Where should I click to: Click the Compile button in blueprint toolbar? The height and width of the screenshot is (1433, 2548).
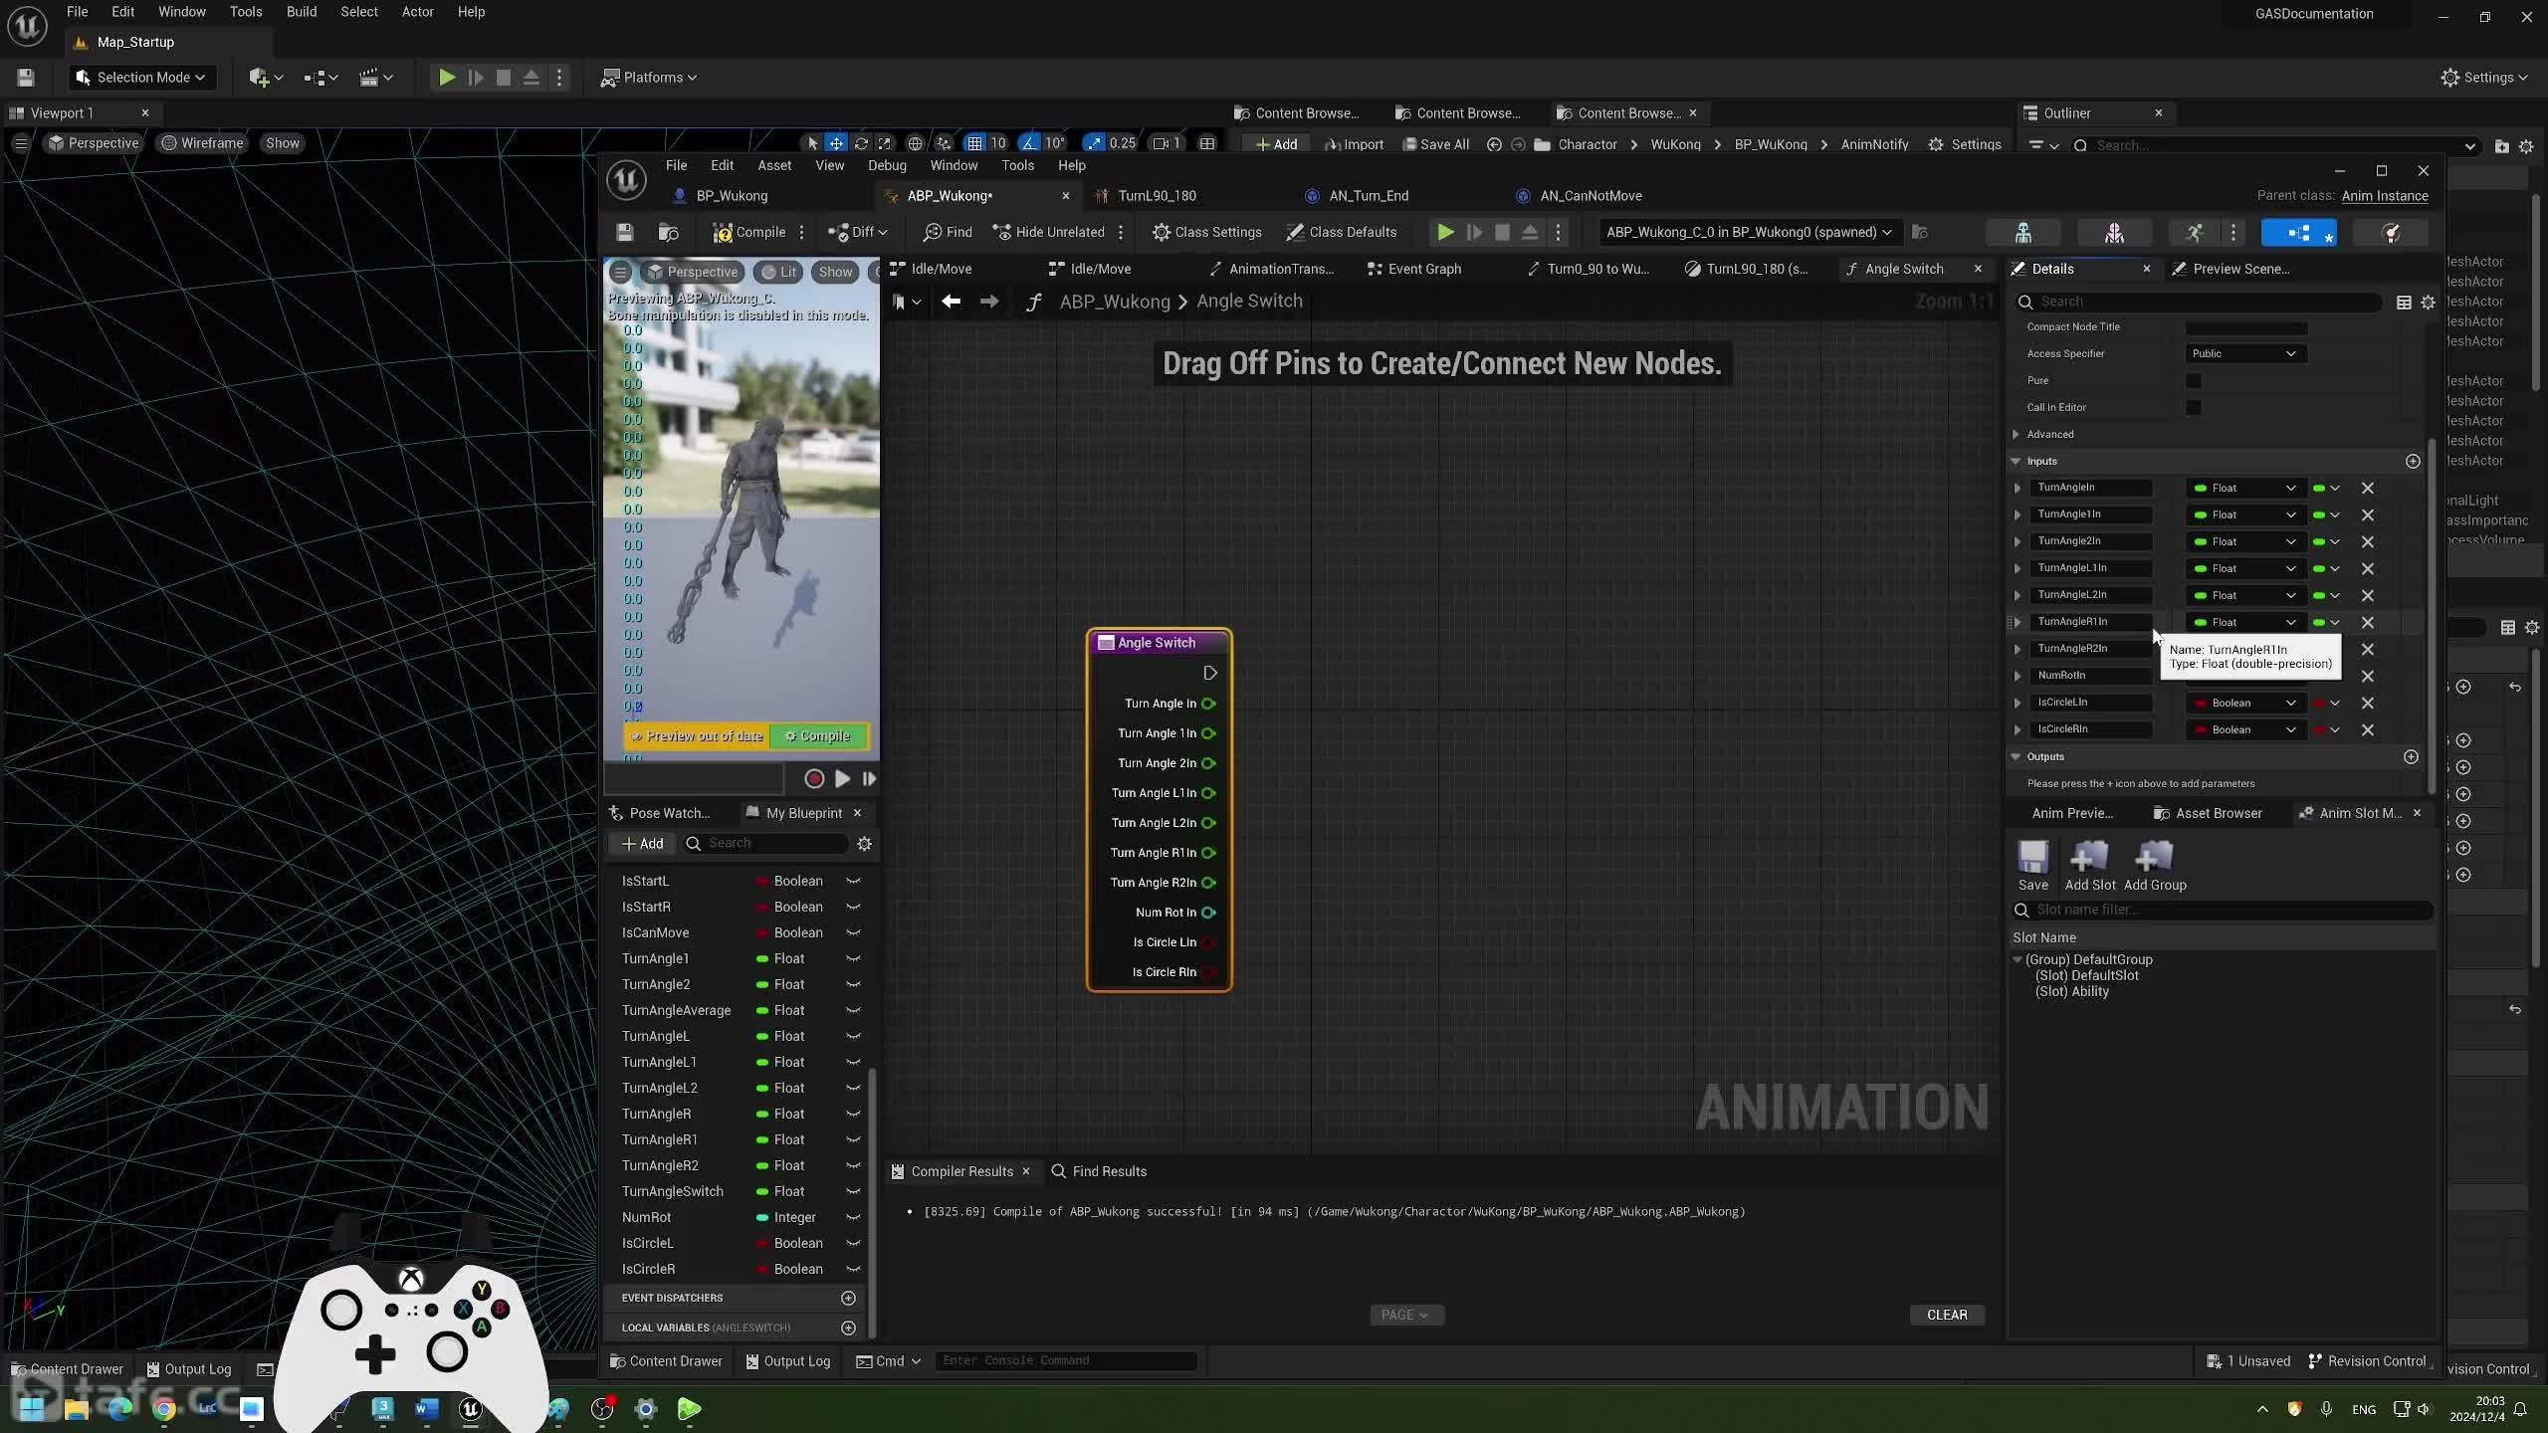(749, 232)
